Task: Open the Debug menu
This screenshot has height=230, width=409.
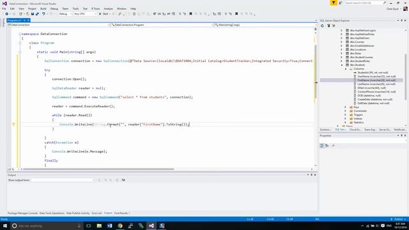Action: [54, 8]
